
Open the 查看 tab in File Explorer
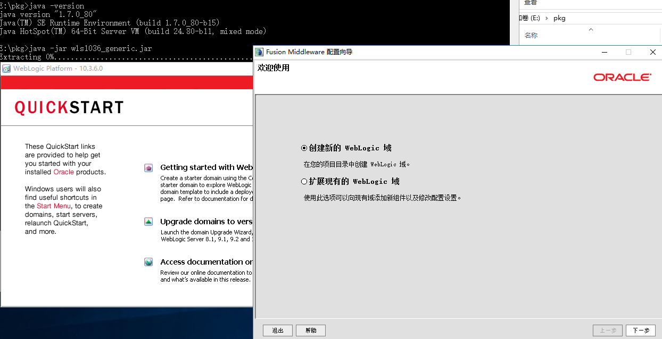point(531,3)
